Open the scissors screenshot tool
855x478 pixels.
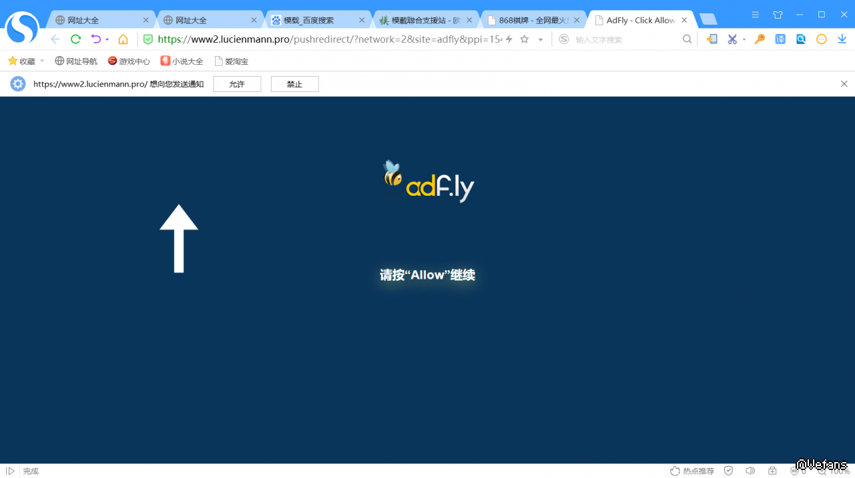tap(732, 39)
